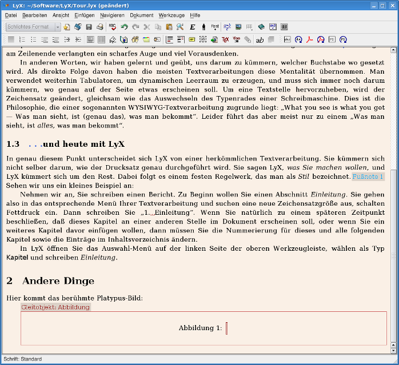View the DVI output
This screenshot has width=399, height=365.
coord(288,39)
